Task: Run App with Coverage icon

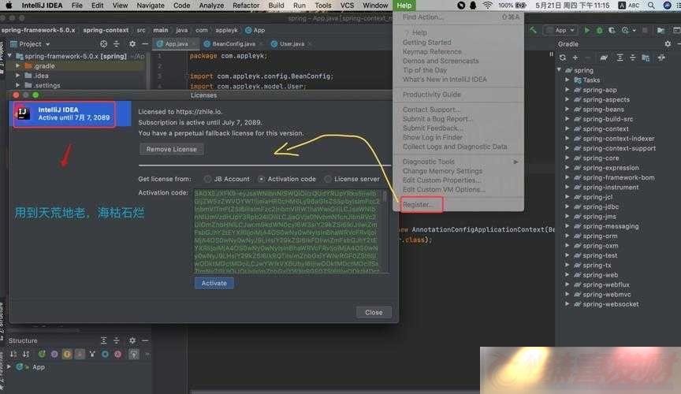Action: tap(612, 31)
